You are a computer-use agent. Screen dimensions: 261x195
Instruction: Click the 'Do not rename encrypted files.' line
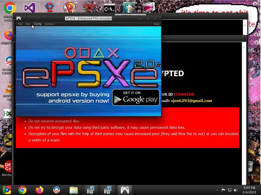point(54,121)
